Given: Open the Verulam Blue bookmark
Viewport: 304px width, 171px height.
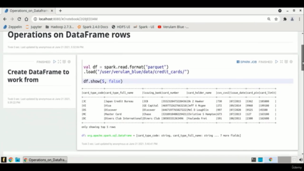Looking at the screenshot, I should tap(173, 27).
